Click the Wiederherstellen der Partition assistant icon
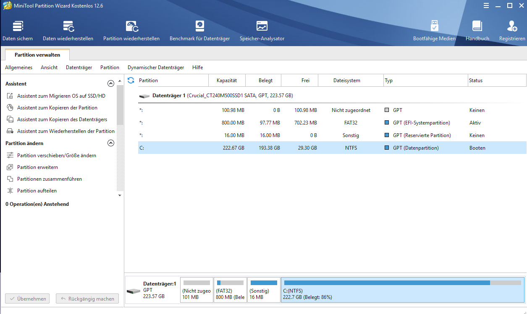This screenshot has height=314, width=527. 10,131
